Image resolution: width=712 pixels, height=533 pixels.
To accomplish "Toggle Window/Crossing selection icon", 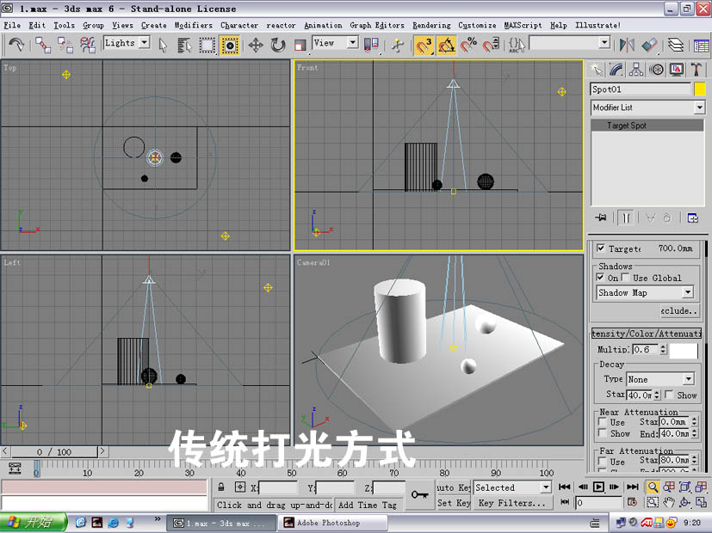I will (x=230, y=45).
